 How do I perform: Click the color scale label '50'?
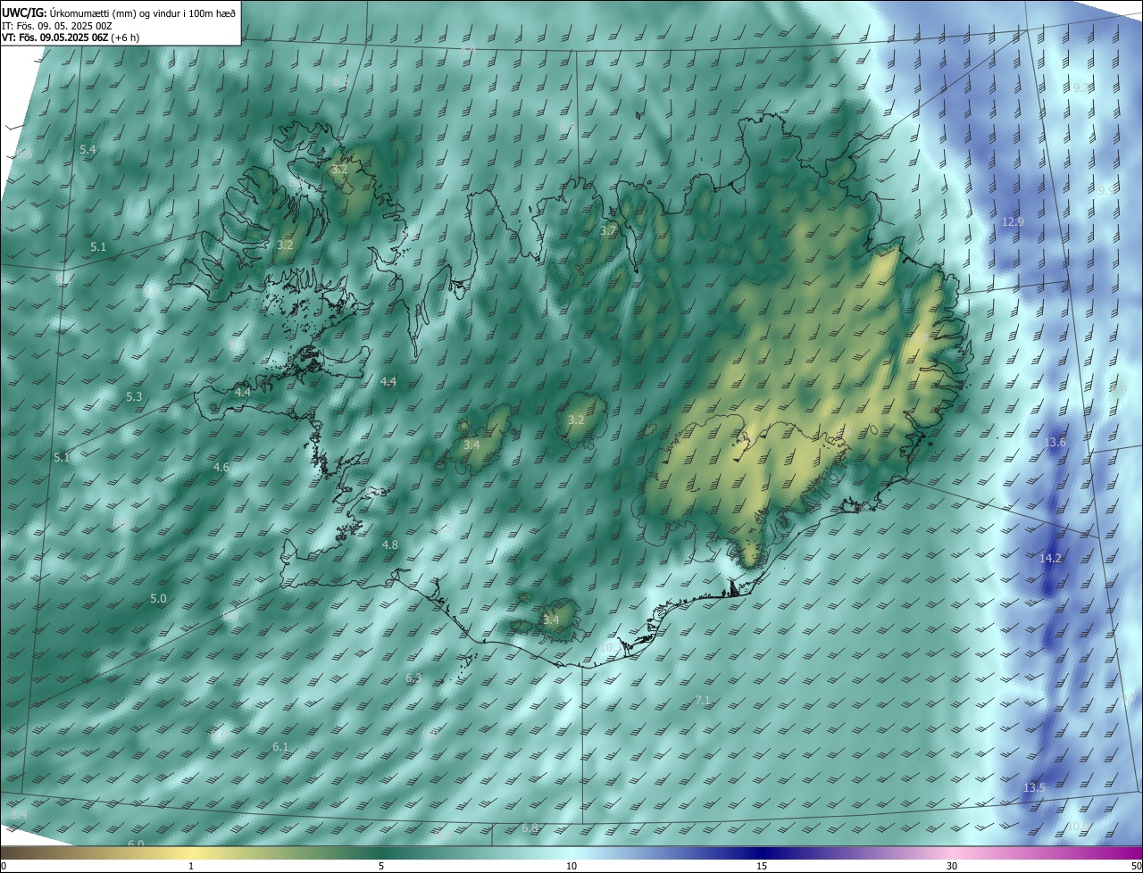(x=1136, y=866)
